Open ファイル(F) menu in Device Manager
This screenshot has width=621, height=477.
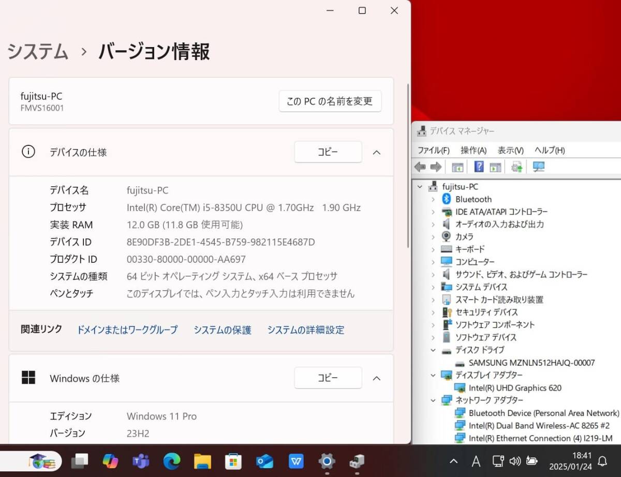tap(434, 150)
